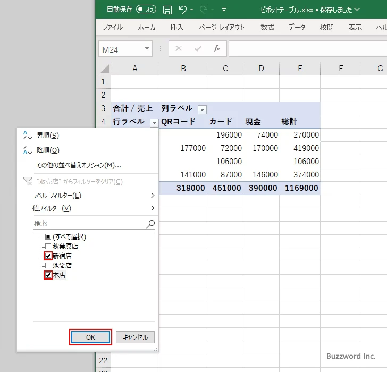Uncheck the 新宿店 checkbox
Image resolution: width=387 pixels, height=372 pixels.
(x=48, y=256)
